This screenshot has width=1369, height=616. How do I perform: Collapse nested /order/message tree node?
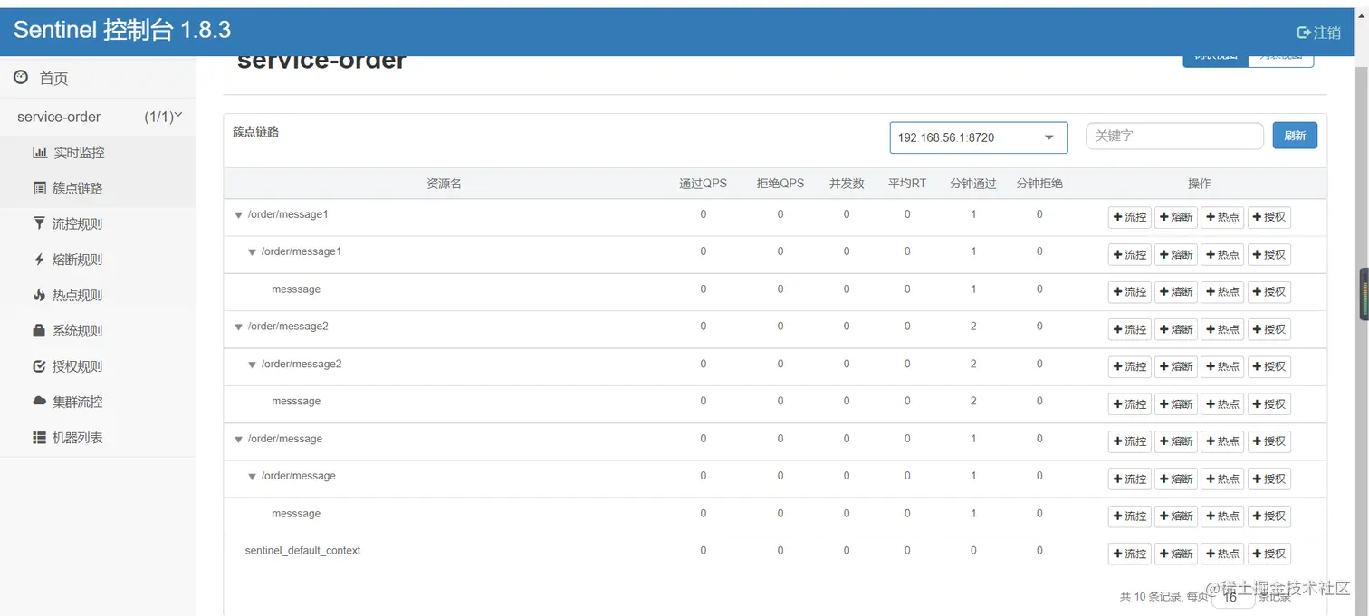tap(253, 477)
